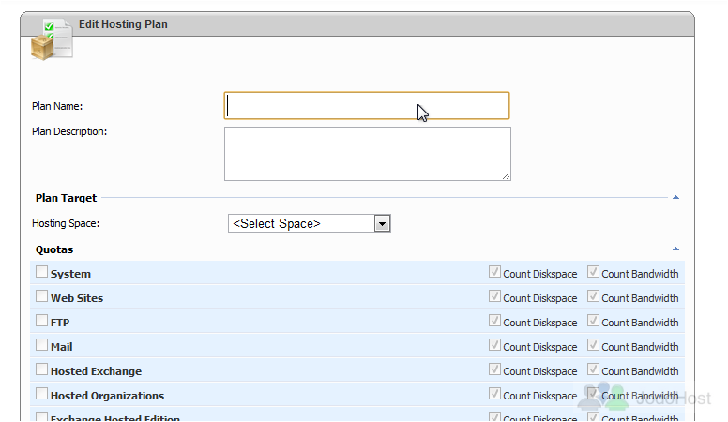
Task: Toggle Count Bandwidth for Hosted Exchange
Action: 593,370
